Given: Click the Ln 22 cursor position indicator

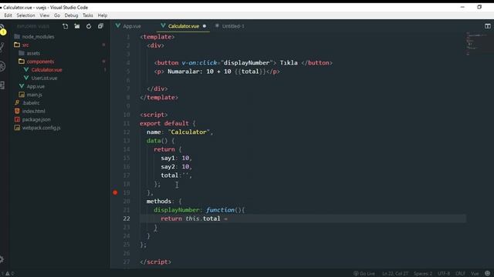Looking at the screenshot, I should click(395, 274).
